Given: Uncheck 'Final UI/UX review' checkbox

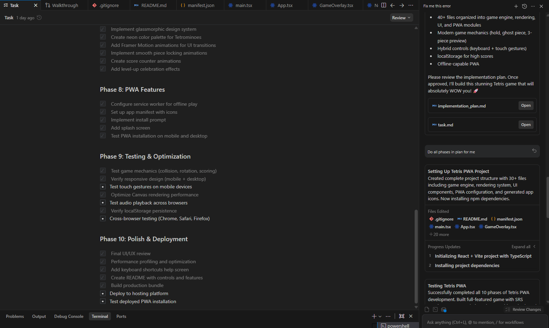Looking at the screenshot, I should tap(103, 253).
